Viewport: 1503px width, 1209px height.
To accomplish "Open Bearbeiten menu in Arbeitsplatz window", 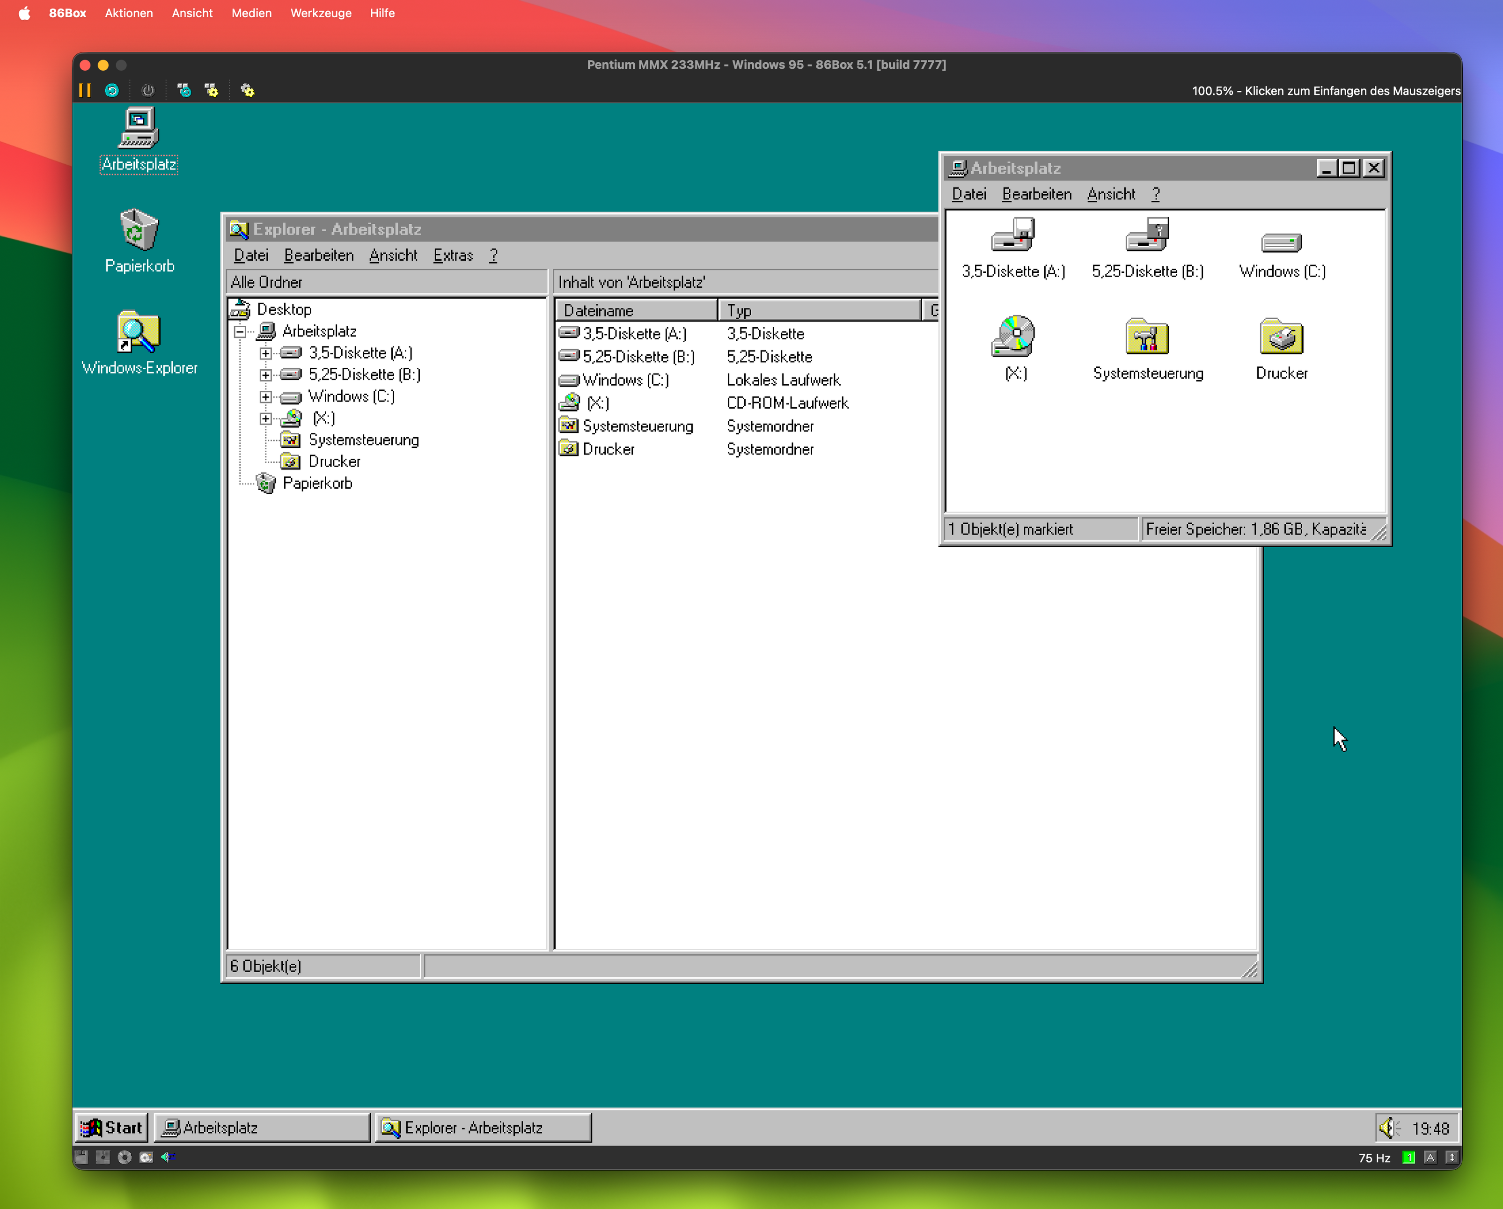I will [x=1036, y=194].
